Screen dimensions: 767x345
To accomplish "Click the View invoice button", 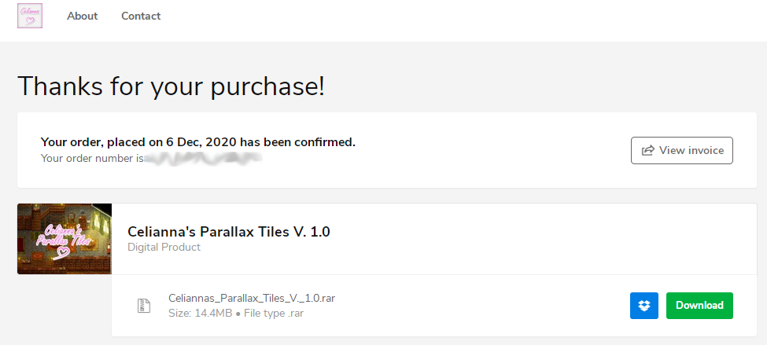I will [x=682, y=151].
